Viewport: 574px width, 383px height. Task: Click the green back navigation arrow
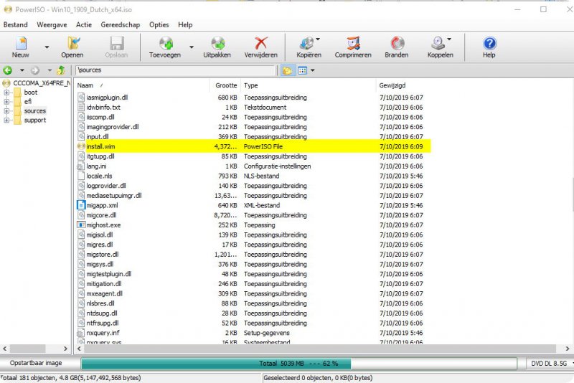pos(8,70)
